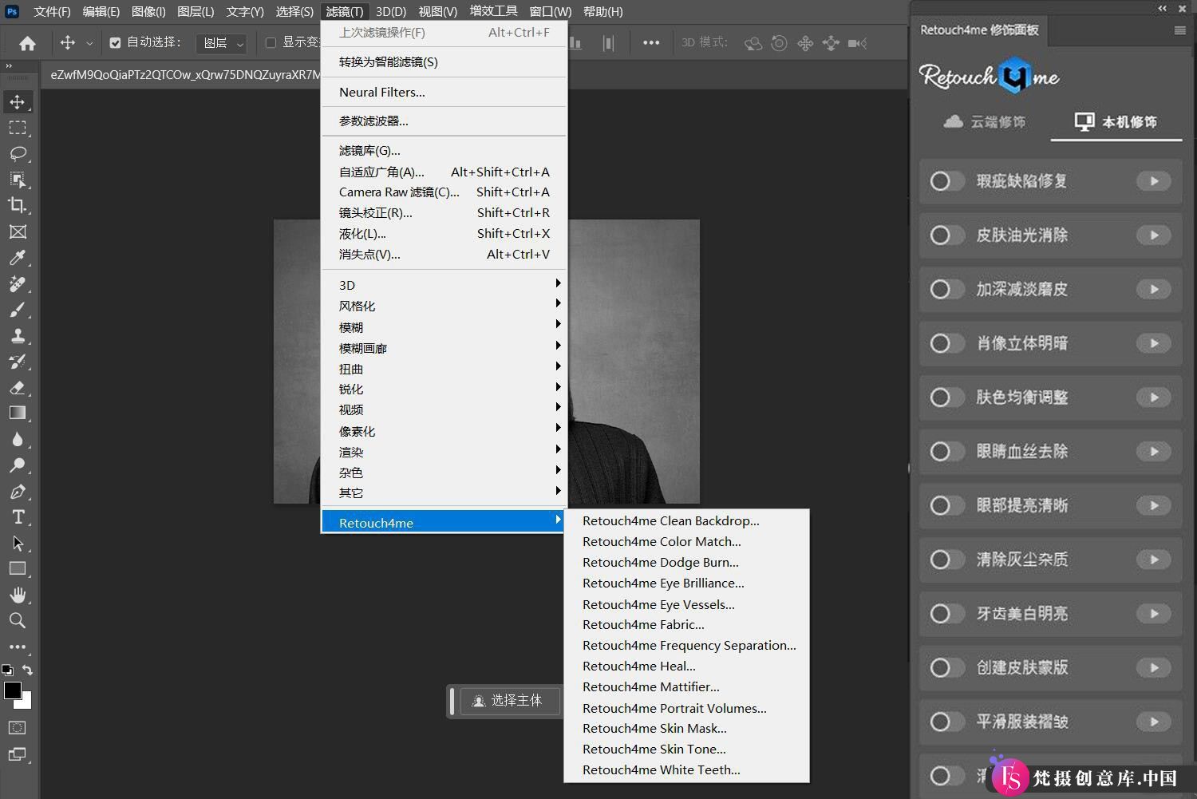Enable the 皮肤油光消除 switch
This screenshot has height=799, width=1197.
[946, 235]
